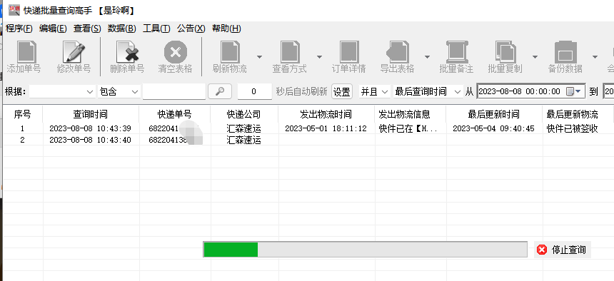Select row number 1 in 序号 column
Image resolution: width=614 pixels, height=281 pixels.
(22, 128)
